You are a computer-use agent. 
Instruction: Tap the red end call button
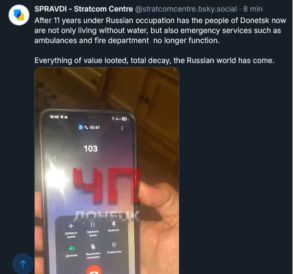pos(94,270)
